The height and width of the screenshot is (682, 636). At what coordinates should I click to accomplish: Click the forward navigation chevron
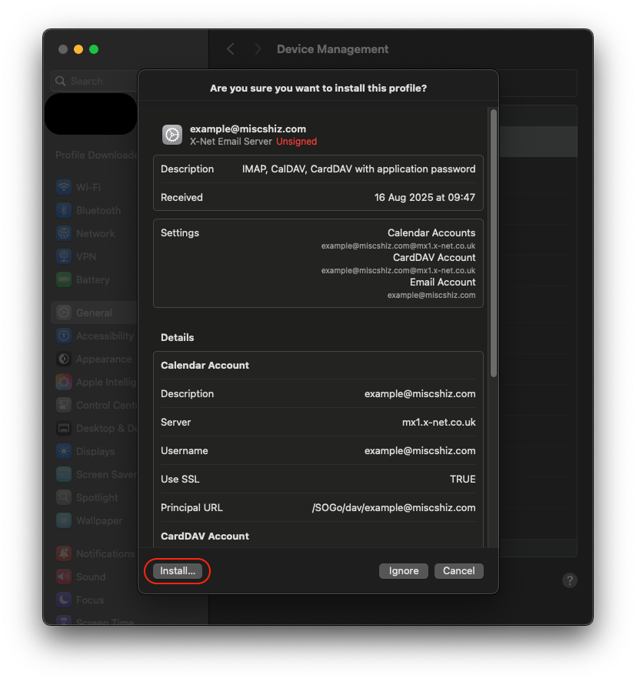[x=258, y=48]
